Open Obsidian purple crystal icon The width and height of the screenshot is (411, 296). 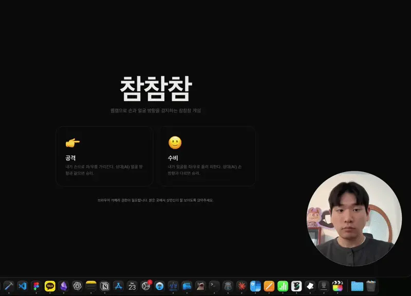[63, 286]
